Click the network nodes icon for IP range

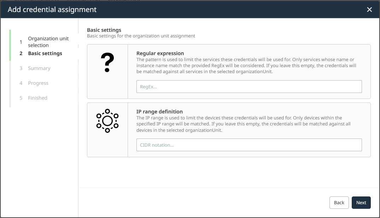point(107,121)
